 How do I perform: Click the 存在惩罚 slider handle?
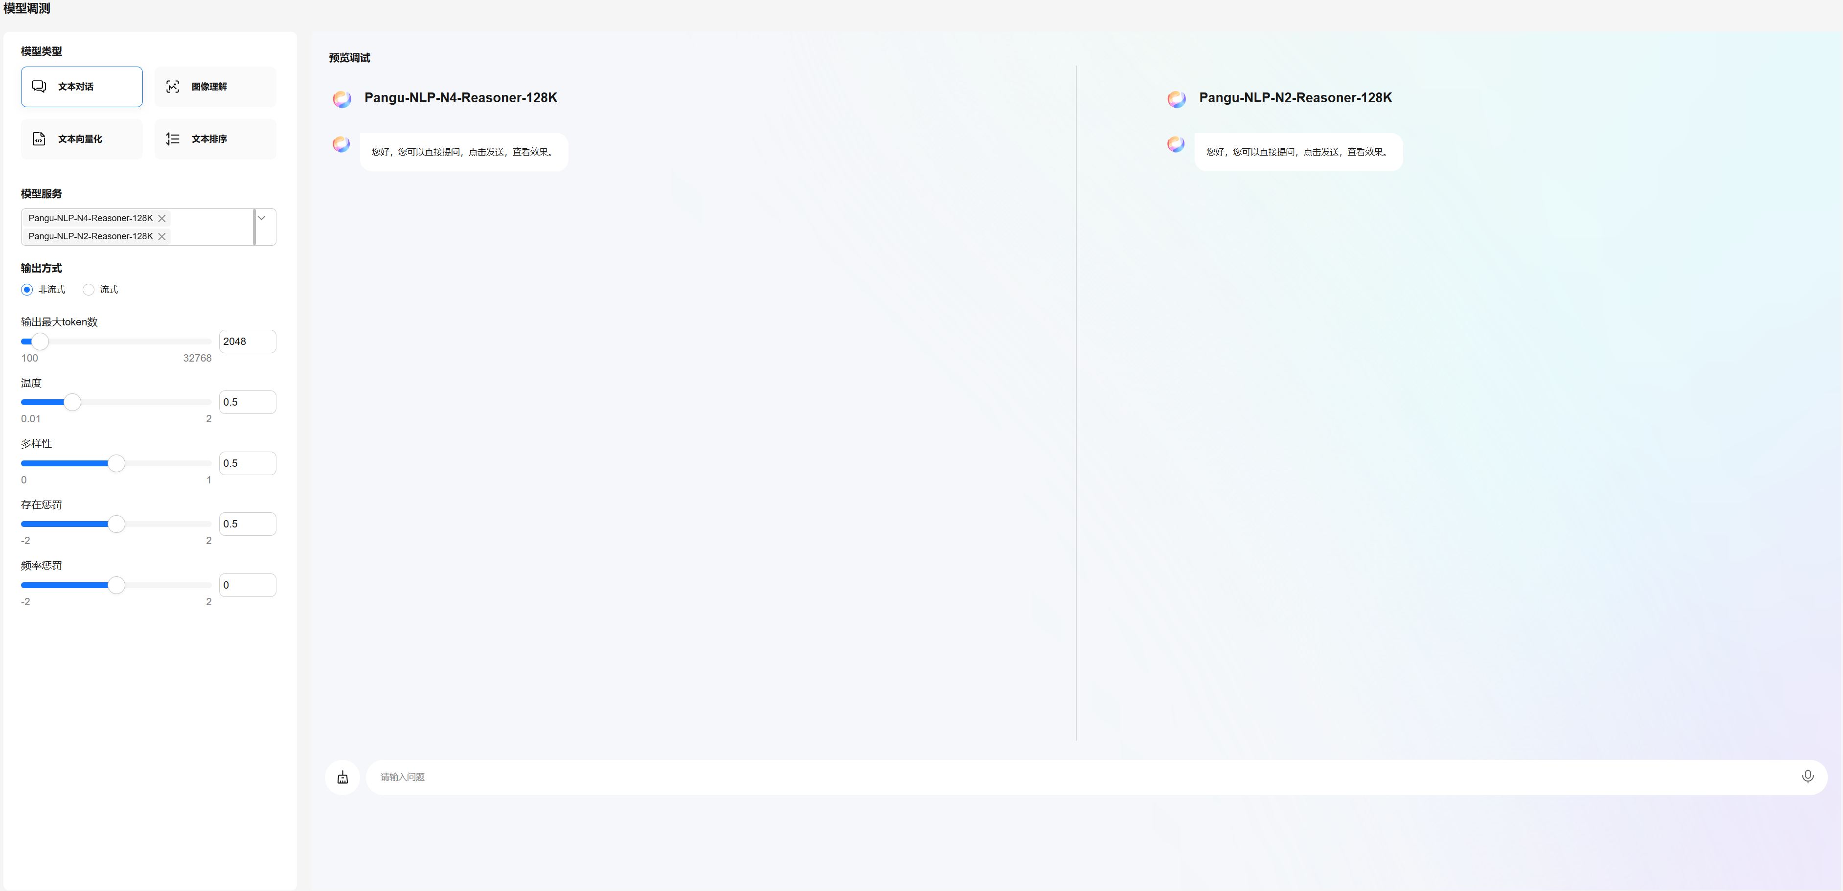116,524
